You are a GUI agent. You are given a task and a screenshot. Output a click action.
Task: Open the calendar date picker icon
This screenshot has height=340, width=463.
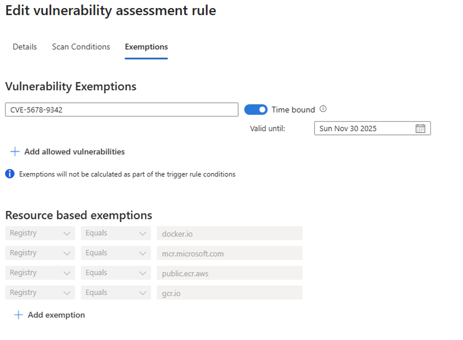click(x=420, y=129)
